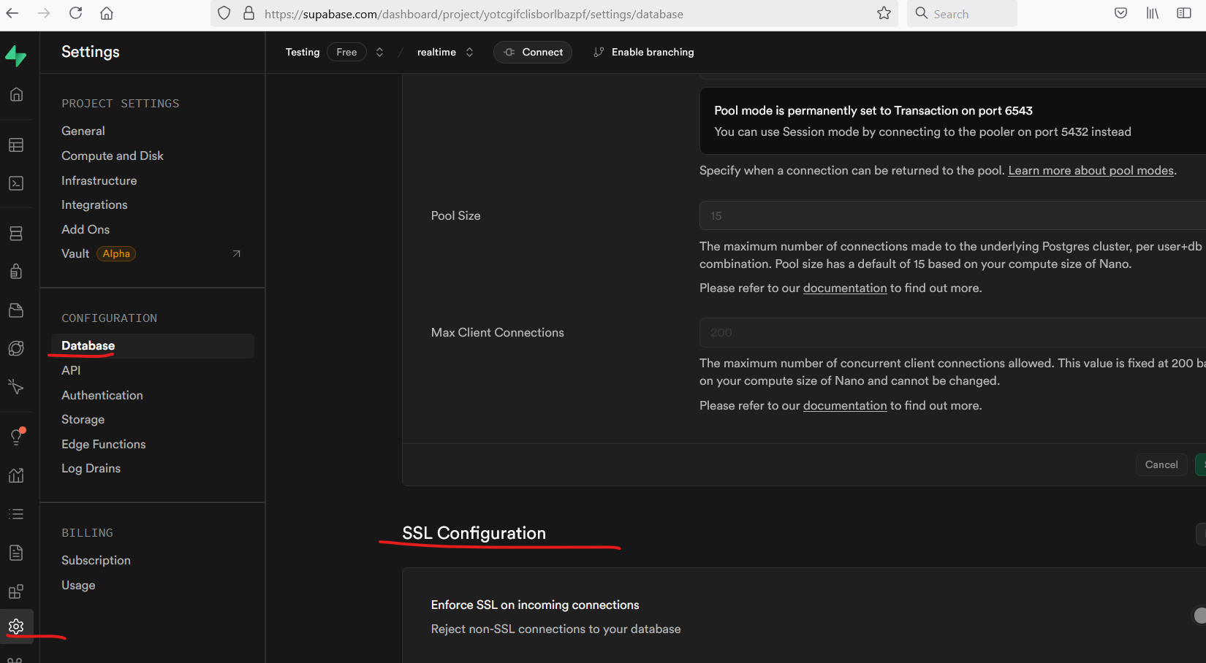This screenshot has height=663, width=1206.
Task: Select Edge Functions under Configuration
Action: point(104,444)
